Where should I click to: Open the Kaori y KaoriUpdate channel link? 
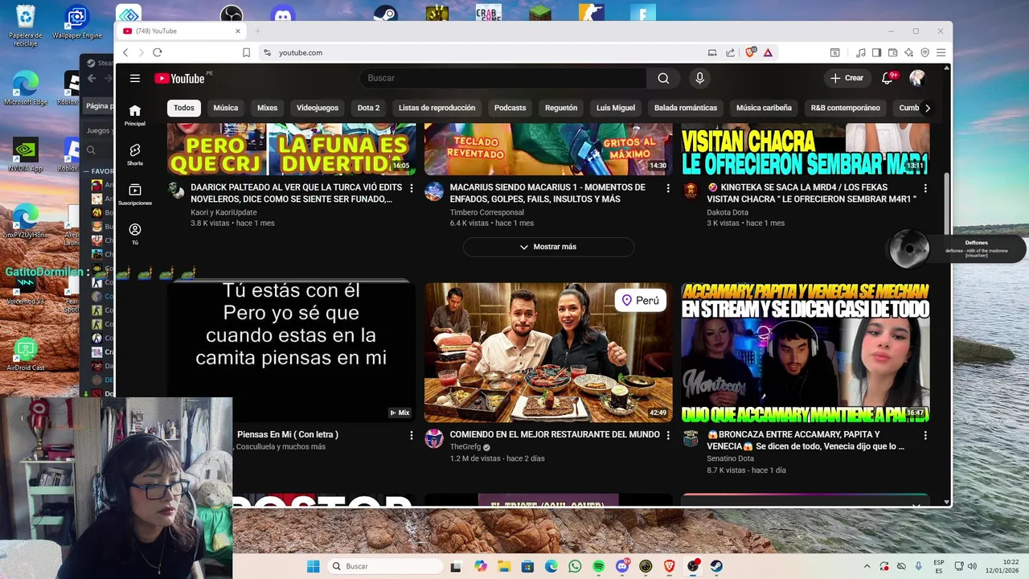[x=223, y=212]
